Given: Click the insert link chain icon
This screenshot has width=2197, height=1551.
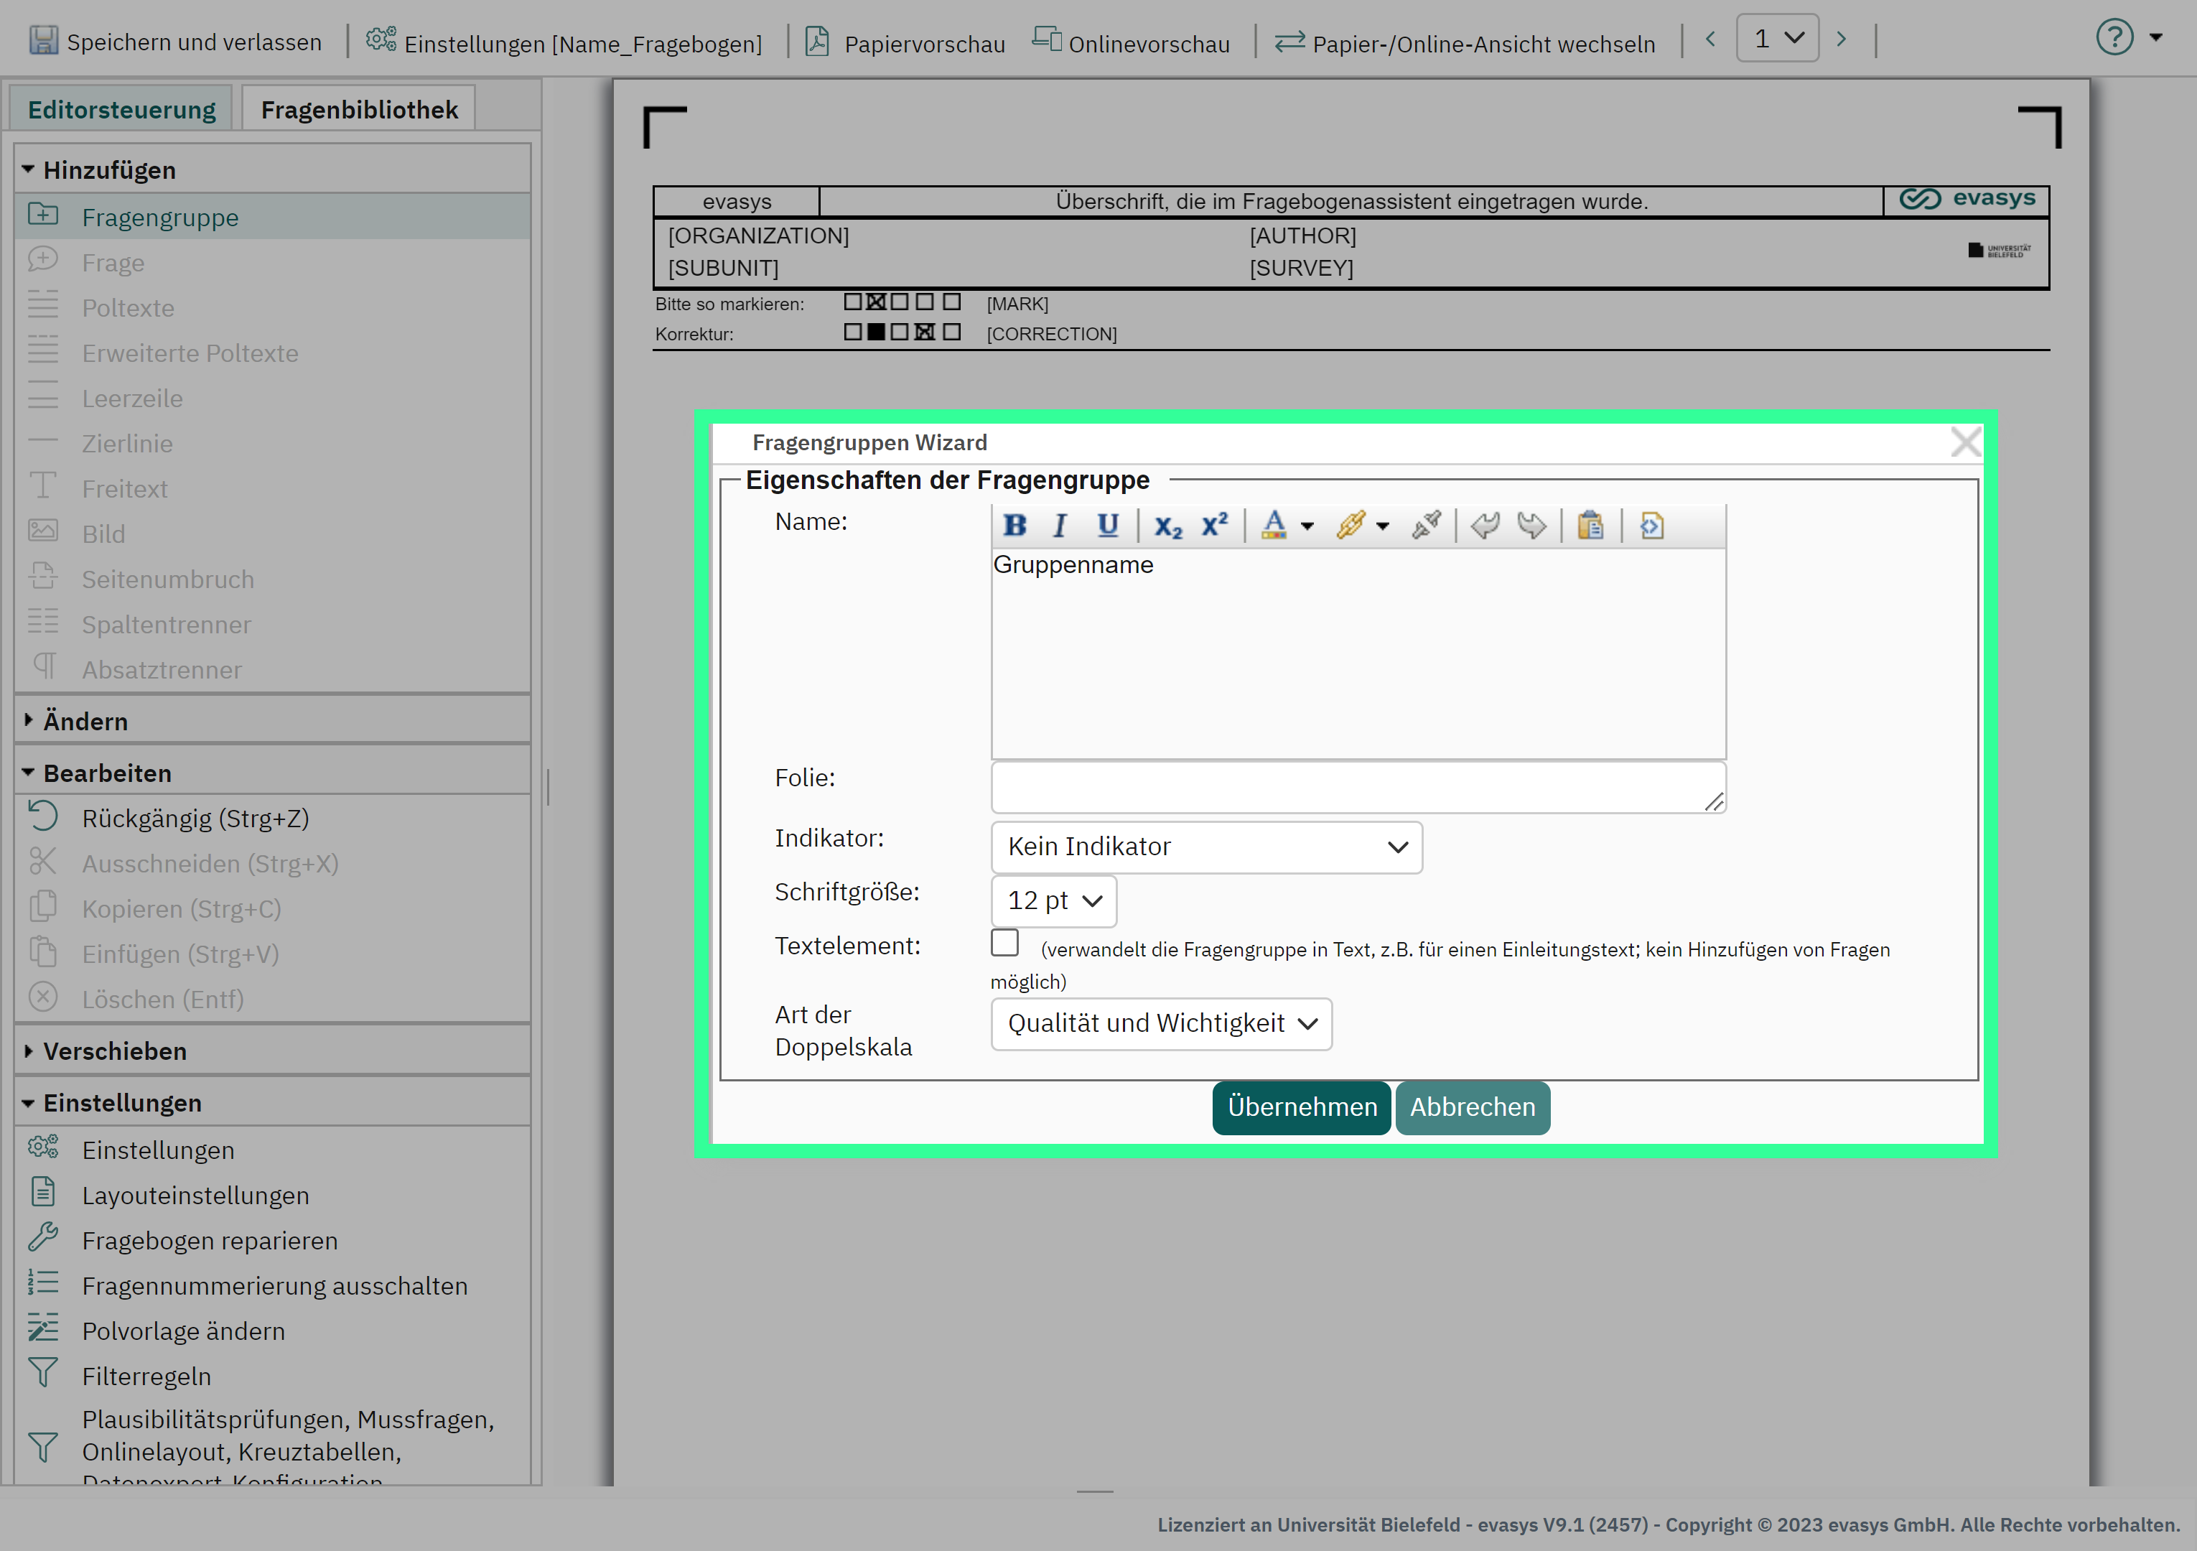Looking at the screenshot, I should click(1351, 526).
